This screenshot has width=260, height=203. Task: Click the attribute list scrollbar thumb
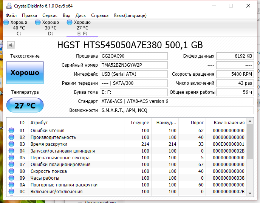pyautogui.click(x=250, y=142)
